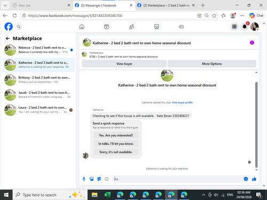Open conversation info purple icon

252,43
